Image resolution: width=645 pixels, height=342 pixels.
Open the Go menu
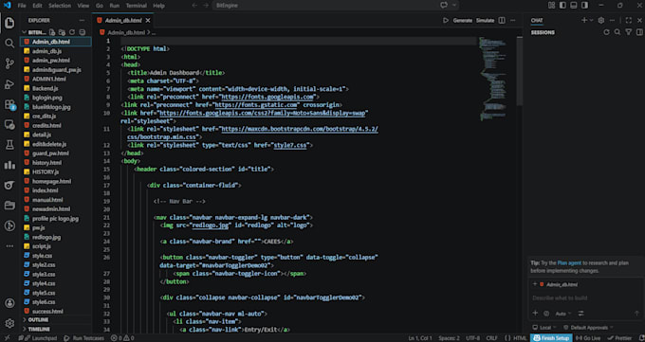100,6
